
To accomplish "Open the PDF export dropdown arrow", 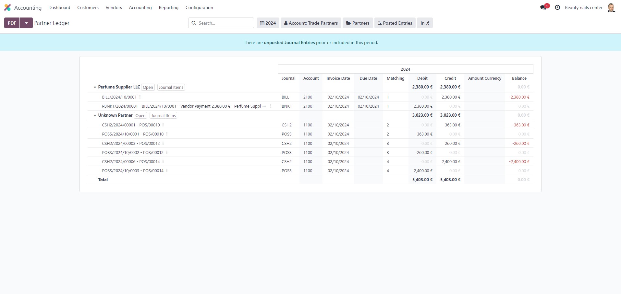I will [26, 23].
